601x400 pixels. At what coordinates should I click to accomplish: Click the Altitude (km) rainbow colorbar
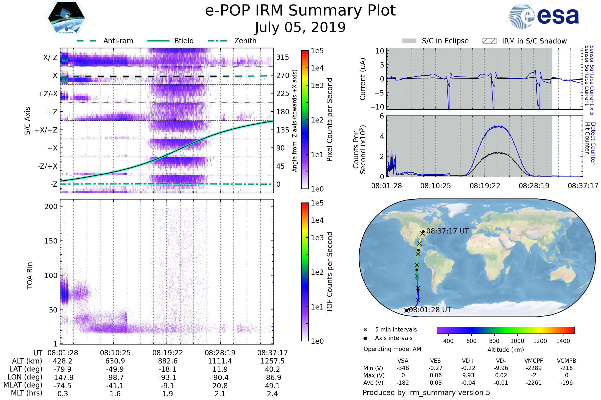(x=505, y=330)
